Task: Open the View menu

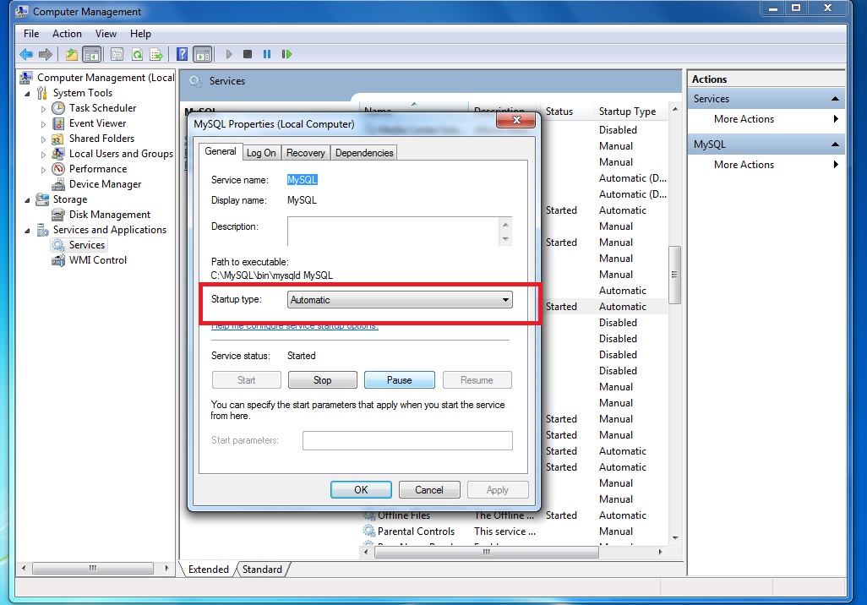Action: point(106,34)
